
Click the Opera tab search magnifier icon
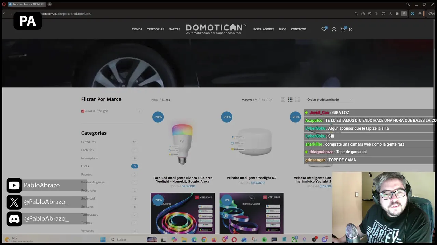[x=408, y=4]
